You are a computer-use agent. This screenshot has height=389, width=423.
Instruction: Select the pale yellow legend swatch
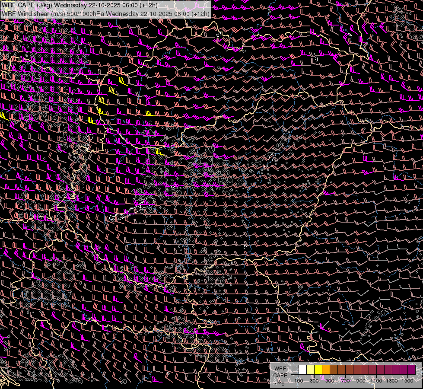pos(310,370)
